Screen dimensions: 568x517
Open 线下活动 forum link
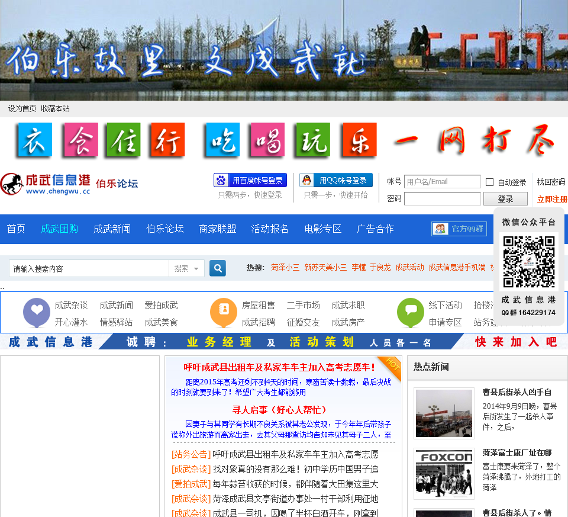point(445,305)
